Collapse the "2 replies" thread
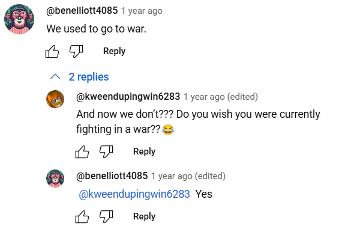 click(x=79, y=77)
